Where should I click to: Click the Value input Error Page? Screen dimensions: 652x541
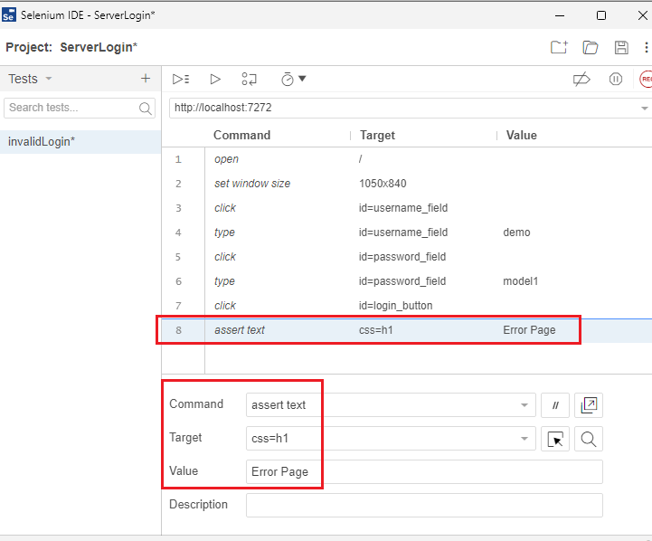click(x=424, y=471)
